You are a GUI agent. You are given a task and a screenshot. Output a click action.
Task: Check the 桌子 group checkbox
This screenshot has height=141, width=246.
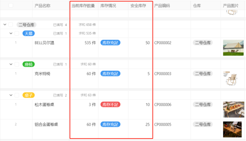click(x=17, y=95)
